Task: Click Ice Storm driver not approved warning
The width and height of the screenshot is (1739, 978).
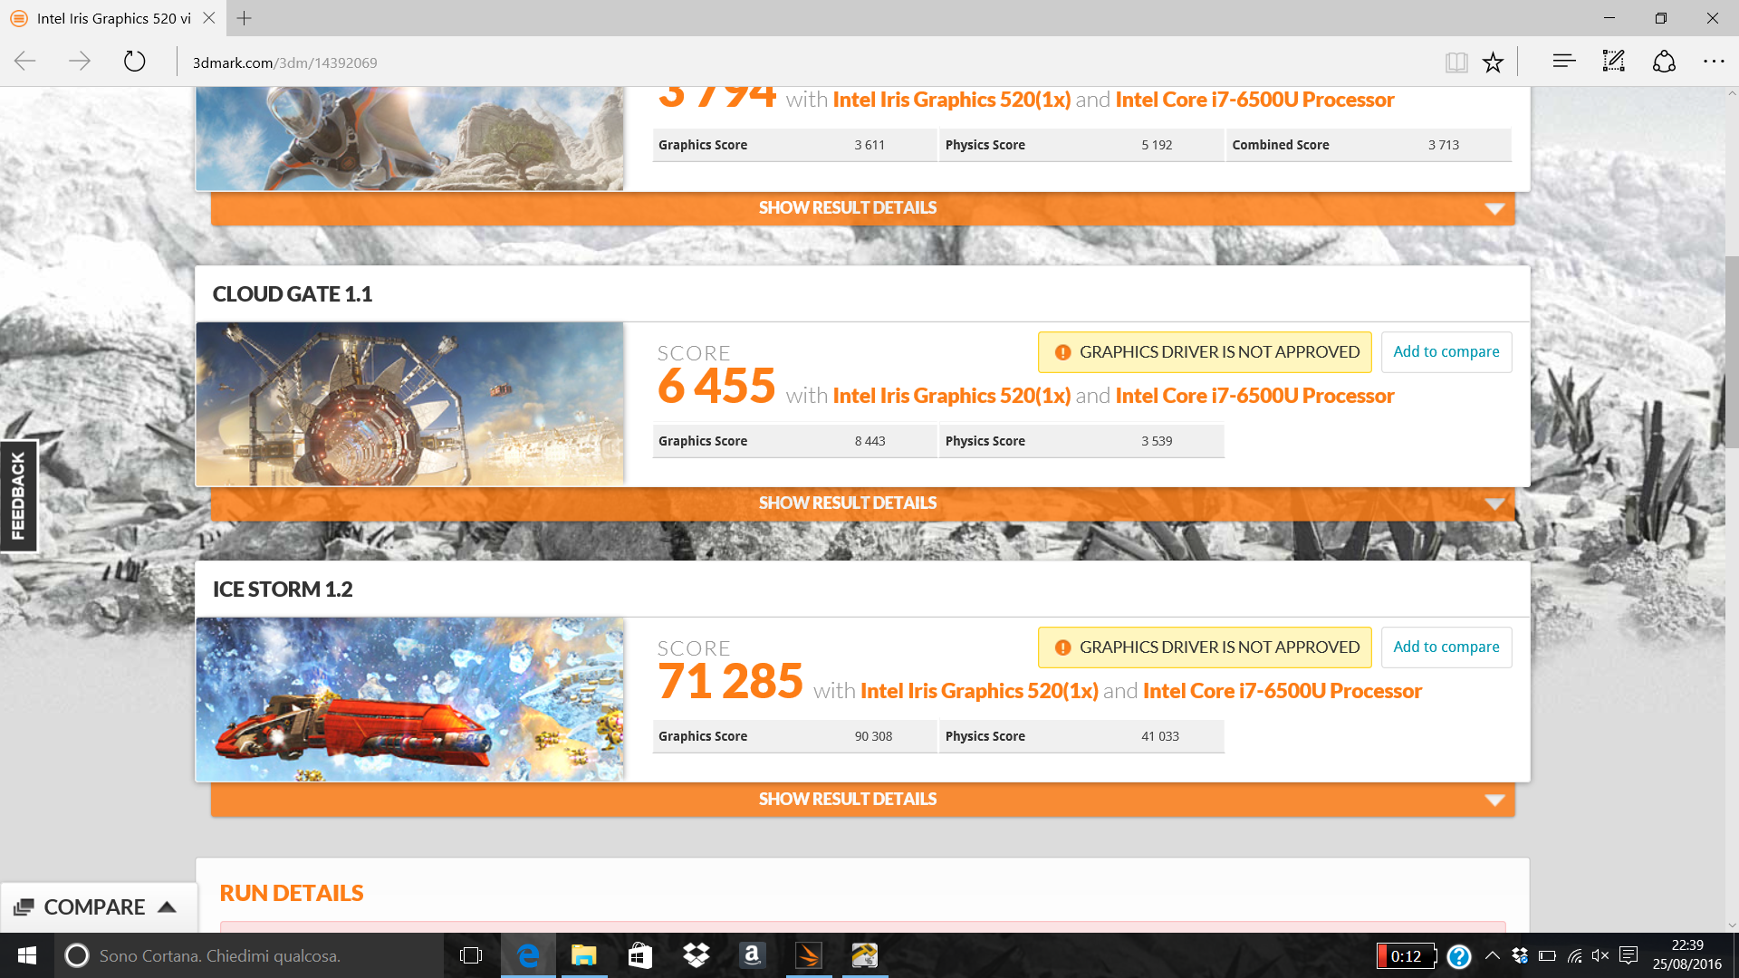Action: [x=1205, y=647]
